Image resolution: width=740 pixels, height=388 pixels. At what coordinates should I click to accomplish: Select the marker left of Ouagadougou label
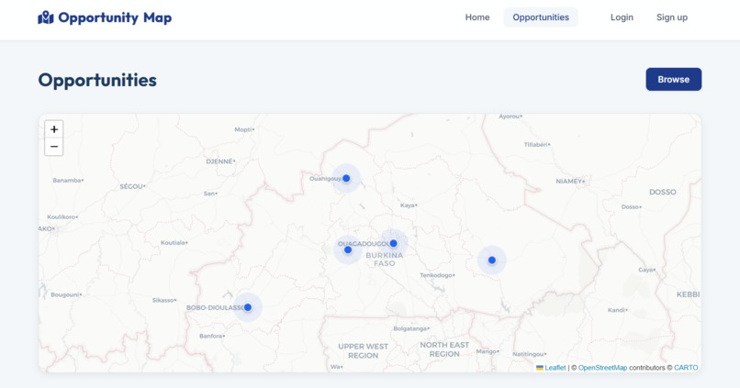(348, 249)
